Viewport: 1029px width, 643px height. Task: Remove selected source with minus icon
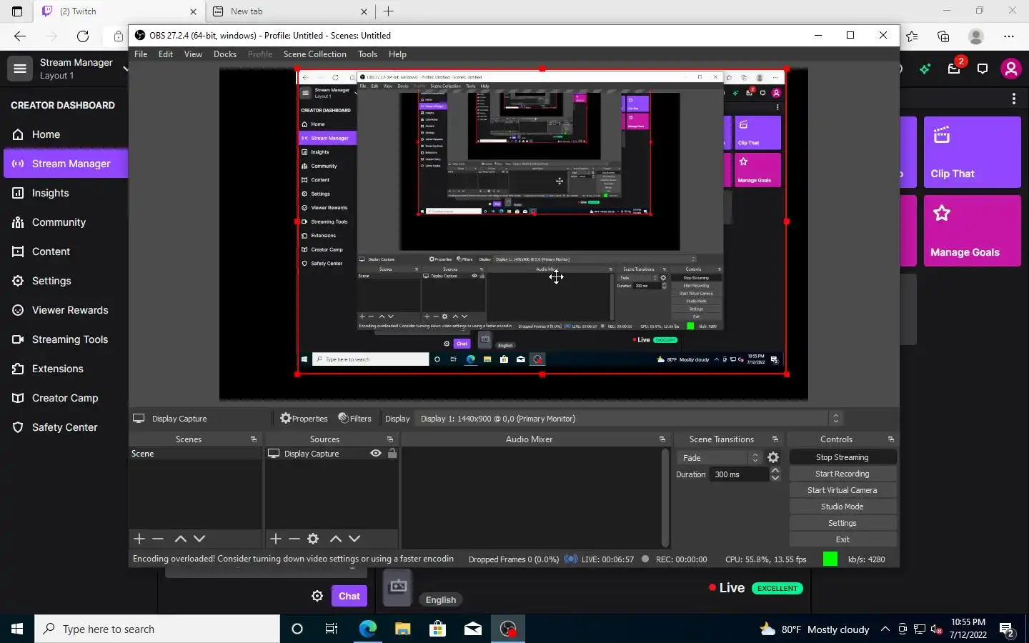(x=294, y=539)
